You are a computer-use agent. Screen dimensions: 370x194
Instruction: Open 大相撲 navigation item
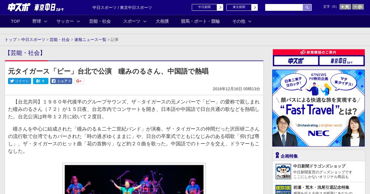162,21
